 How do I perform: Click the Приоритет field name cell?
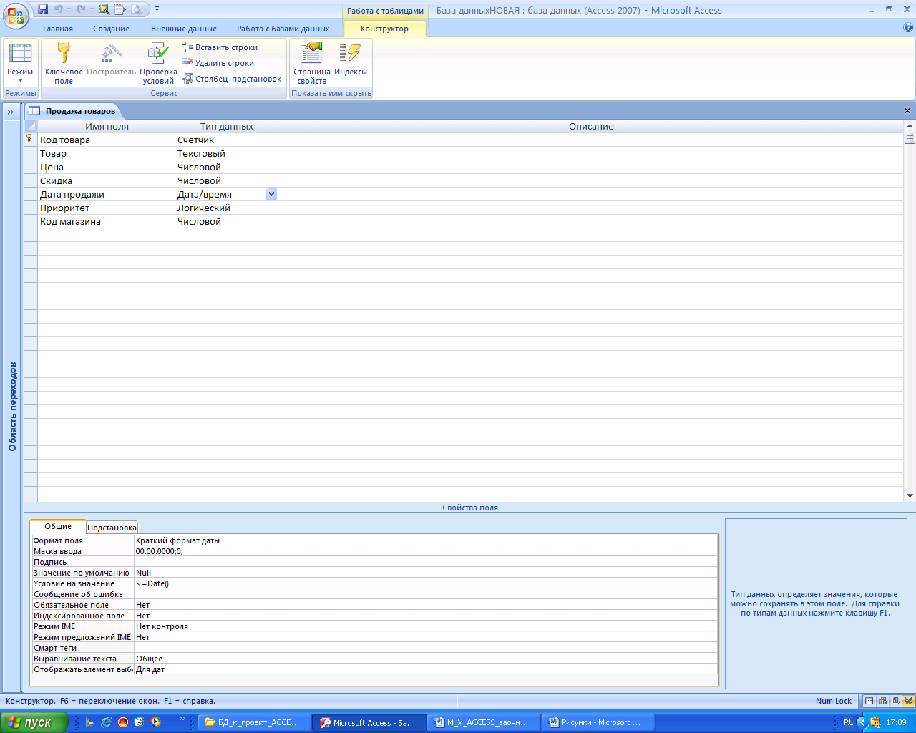(x=106, y=208)
